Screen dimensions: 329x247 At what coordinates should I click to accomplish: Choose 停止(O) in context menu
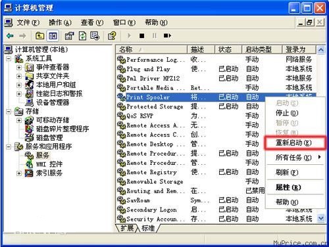click(295, 113)
